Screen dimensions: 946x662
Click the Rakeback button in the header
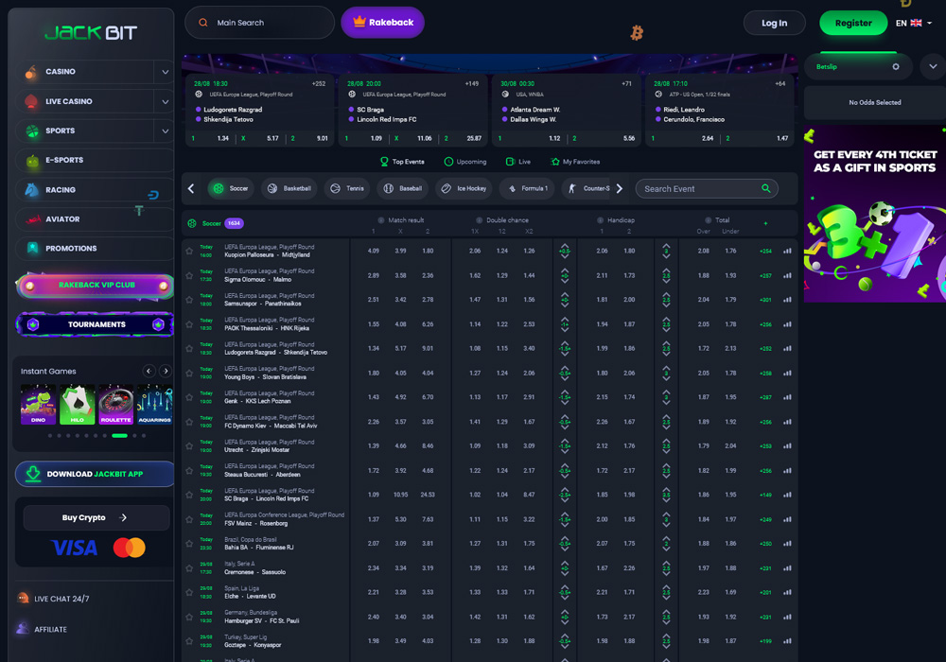[x=382, y=21]
